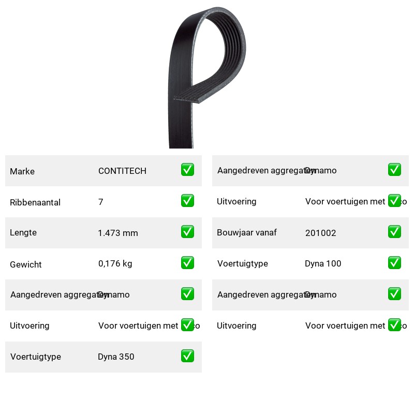Click the checkmark beside Bouwjaar vanaf 201002

(394, 231)
